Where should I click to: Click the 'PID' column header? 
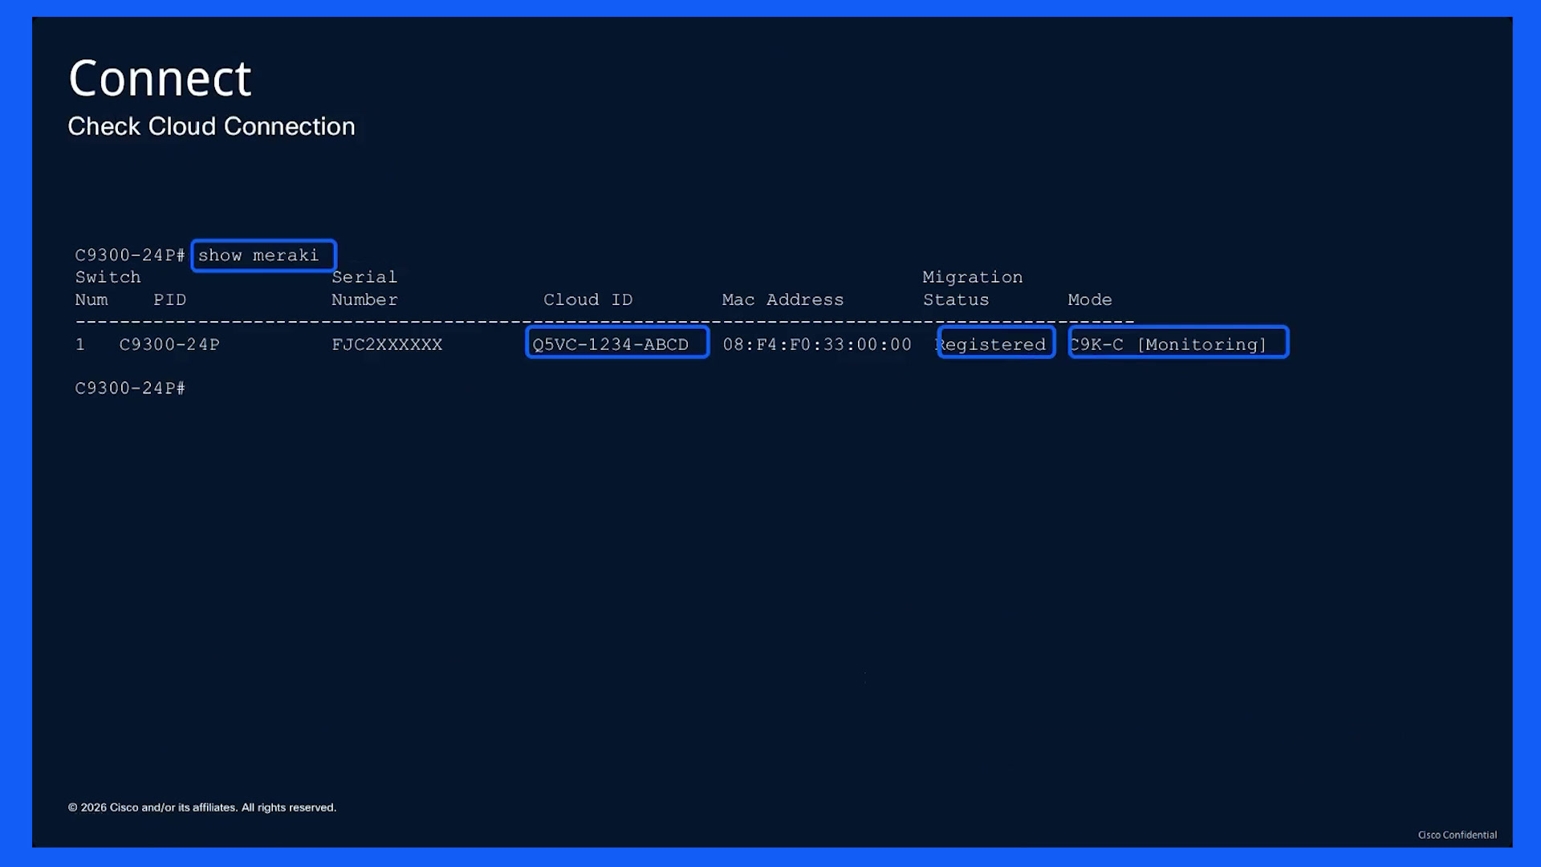169,299
